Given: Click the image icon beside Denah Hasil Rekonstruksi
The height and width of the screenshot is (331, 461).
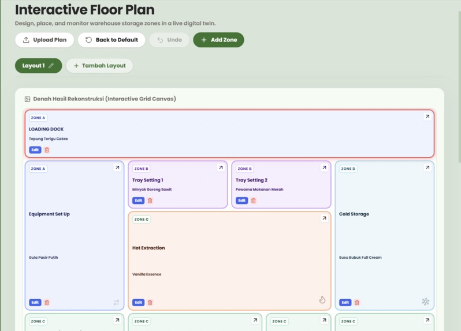Looking at the screenshot, I should pos(27,99).
